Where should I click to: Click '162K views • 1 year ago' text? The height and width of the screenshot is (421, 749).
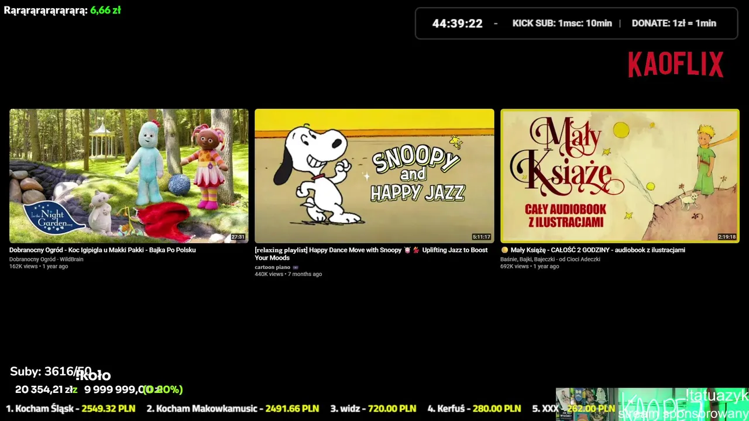tap(39, 266)
